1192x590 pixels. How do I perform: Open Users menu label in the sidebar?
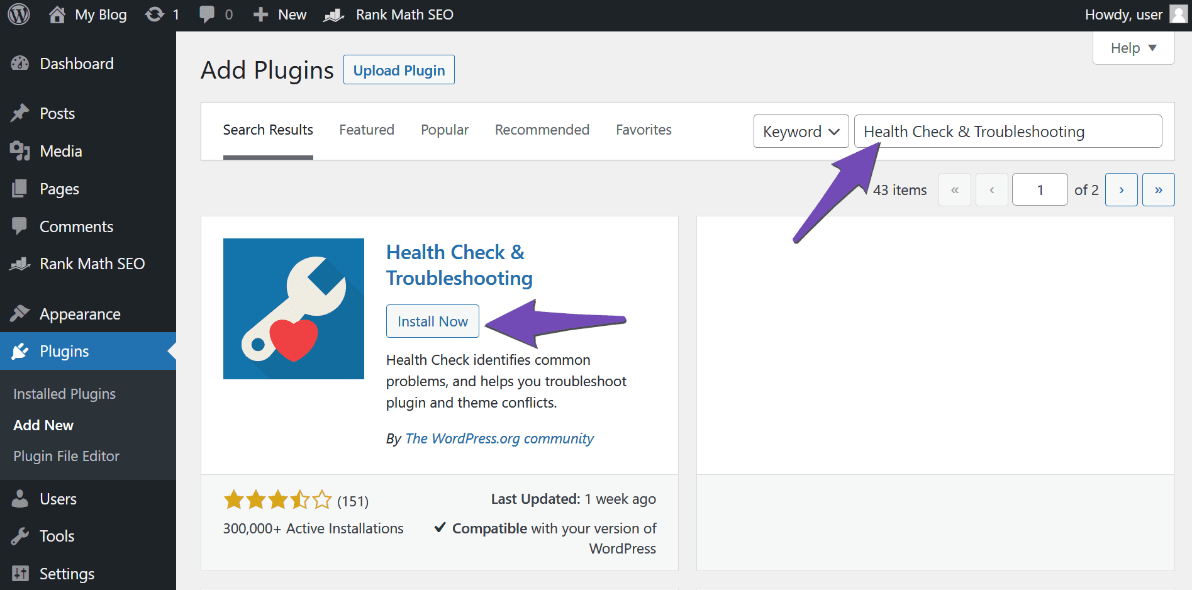tap(58, 499)
